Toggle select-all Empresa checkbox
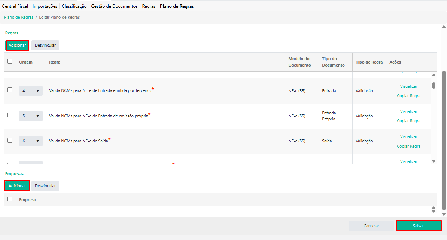 pyautogui.click(x=10, y=199)
